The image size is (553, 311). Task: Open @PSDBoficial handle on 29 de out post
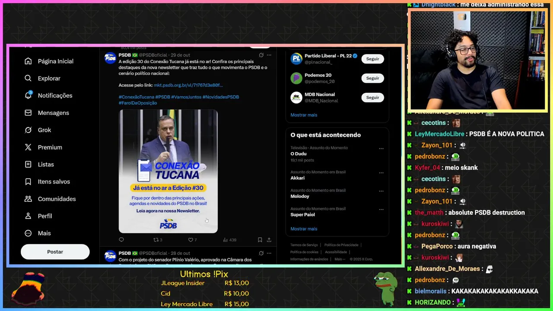(153, 55)
